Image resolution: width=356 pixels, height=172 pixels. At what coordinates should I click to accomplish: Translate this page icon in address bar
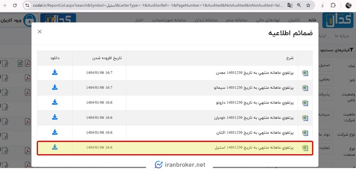tap(290, 5)
